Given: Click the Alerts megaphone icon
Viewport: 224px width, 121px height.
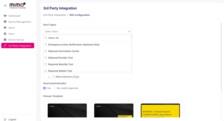Looking at the screenshot, I should click(5, 28).
